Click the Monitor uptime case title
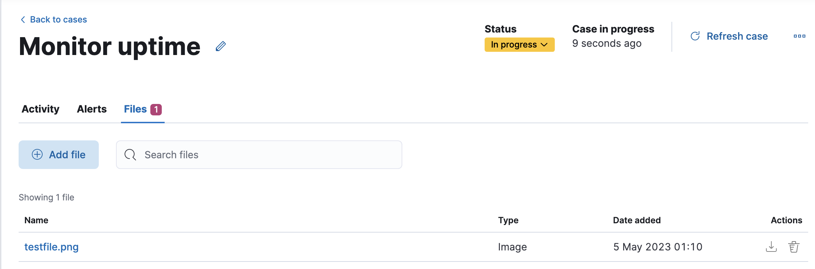This screenshot has width=815, height=269. tap(110, 46)
